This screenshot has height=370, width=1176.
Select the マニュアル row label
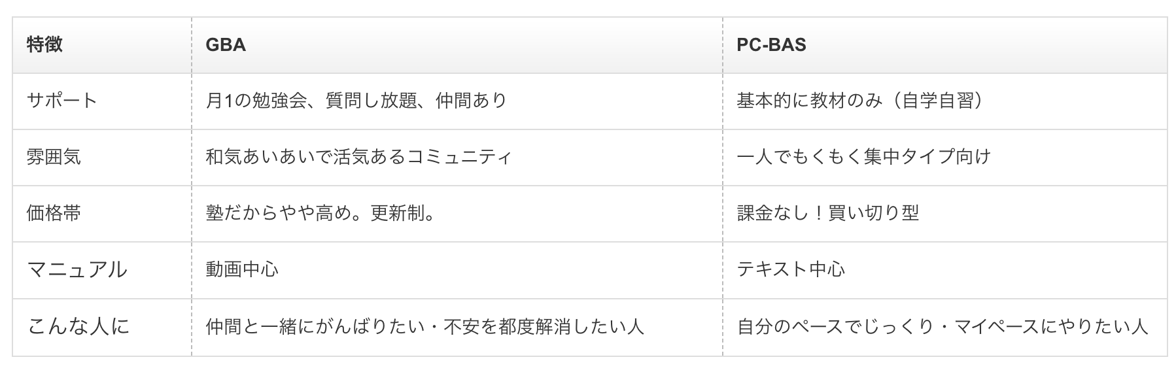click(x=77, y=269)
